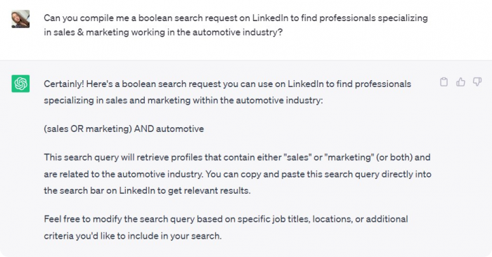The image size is (492, 257).
Task: Open the user's profile photo avatar
Action: (20, 19)
